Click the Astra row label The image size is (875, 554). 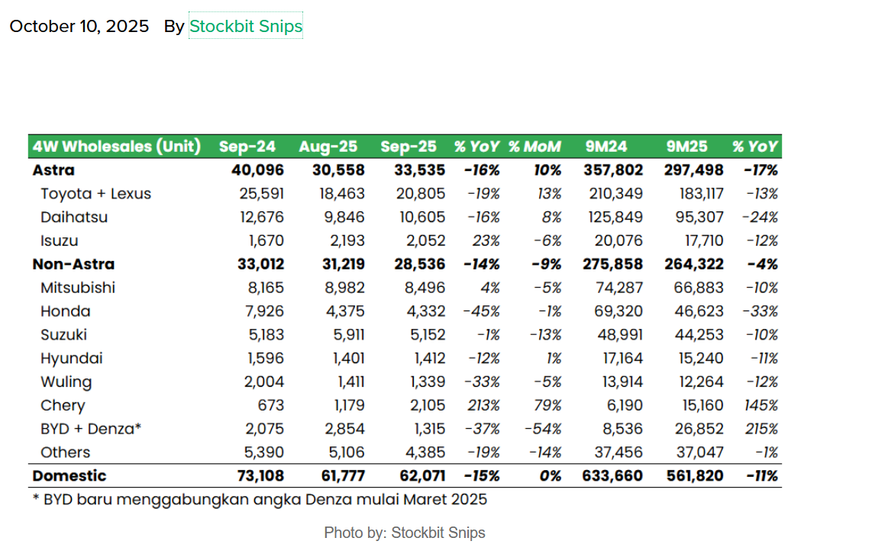[x=53, y=170]
